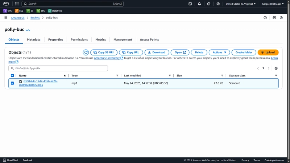Viewport: 290px width, 163px height.
Task: Open the Info link beside polly-buc
Action: (28, 30)
